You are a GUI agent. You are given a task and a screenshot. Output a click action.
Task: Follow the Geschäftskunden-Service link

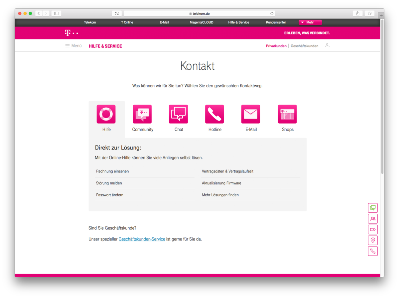142,239
